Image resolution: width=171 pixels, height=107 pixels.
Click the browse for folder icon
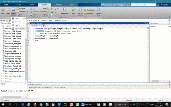[9, 20]
